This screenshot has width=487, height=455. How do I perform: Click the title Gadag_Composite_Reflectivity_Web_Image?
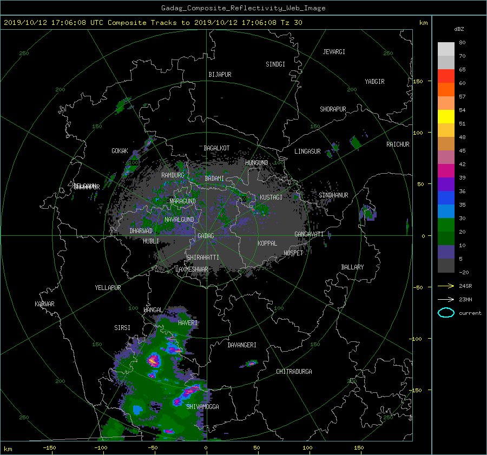click(243, 8)
